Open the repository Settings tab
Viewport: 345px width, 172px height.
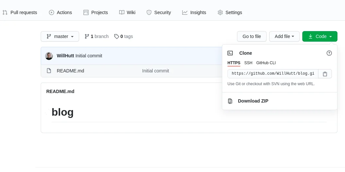point(230,12)
